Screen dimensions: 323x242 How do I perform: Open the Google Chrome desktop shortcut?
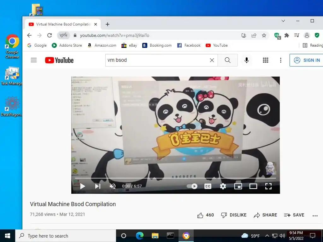click(x=12, y=47)
